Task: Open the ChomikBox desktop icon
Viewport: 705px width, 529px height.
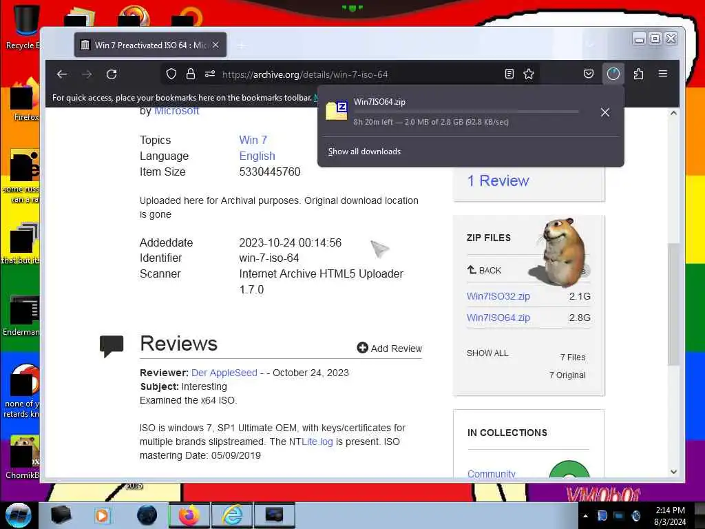Action: (x=23, y=457)
